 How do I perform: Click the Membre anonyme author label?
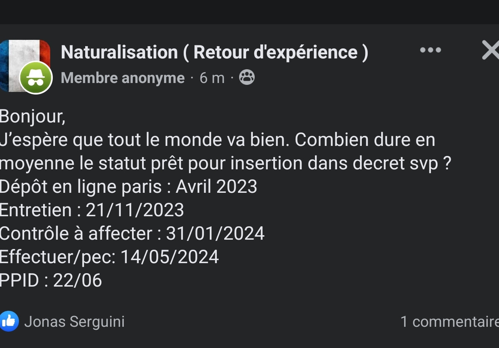(123, 78)
